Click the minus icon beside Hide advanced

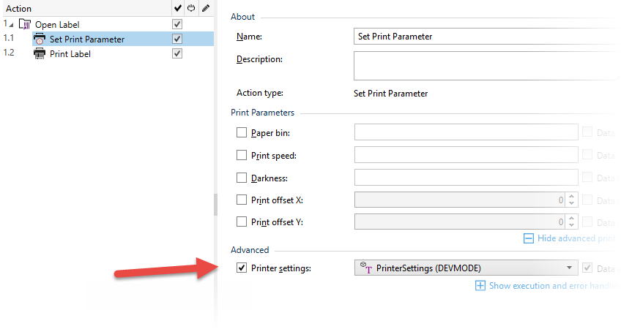click(528, 238)
